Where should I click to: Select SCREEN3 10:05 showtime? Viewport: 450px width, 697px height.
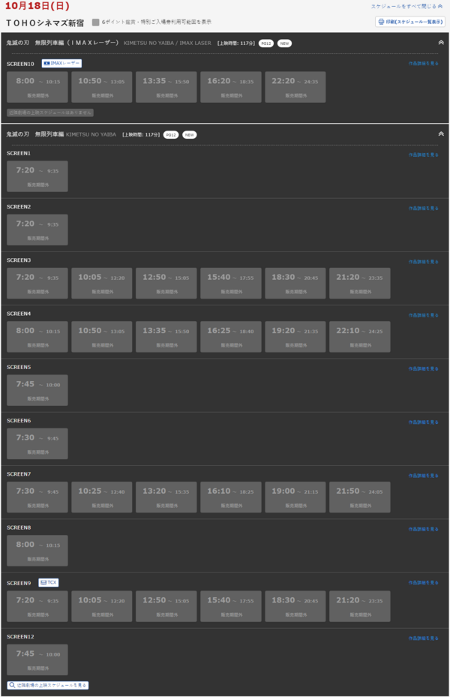102,283
